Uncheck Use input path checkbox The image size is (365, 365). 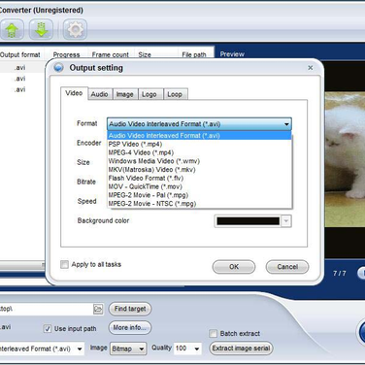click(48, 329)
